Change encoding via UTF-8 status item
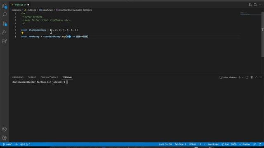Viewport: 264px width, 148px height. 192,144
